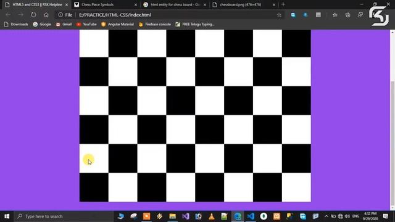
Task: Click the browser Back arrow button
Action: tap(8, 15)
